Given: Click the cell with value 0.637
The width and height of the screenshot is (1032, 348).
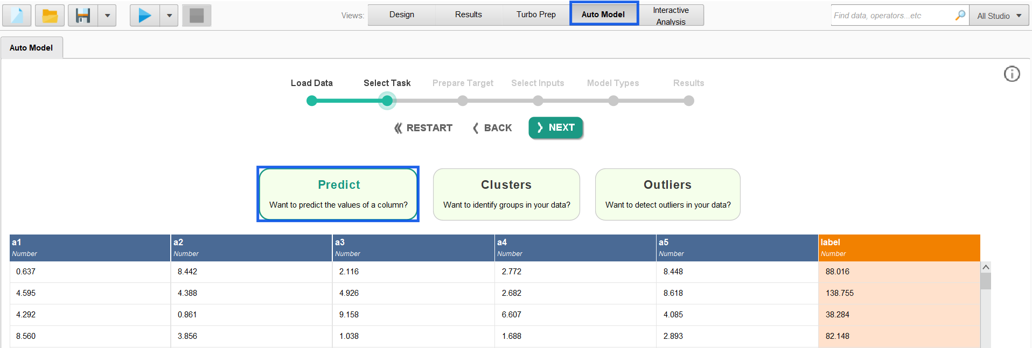Looking at the screenshot, I should (90, 272).
